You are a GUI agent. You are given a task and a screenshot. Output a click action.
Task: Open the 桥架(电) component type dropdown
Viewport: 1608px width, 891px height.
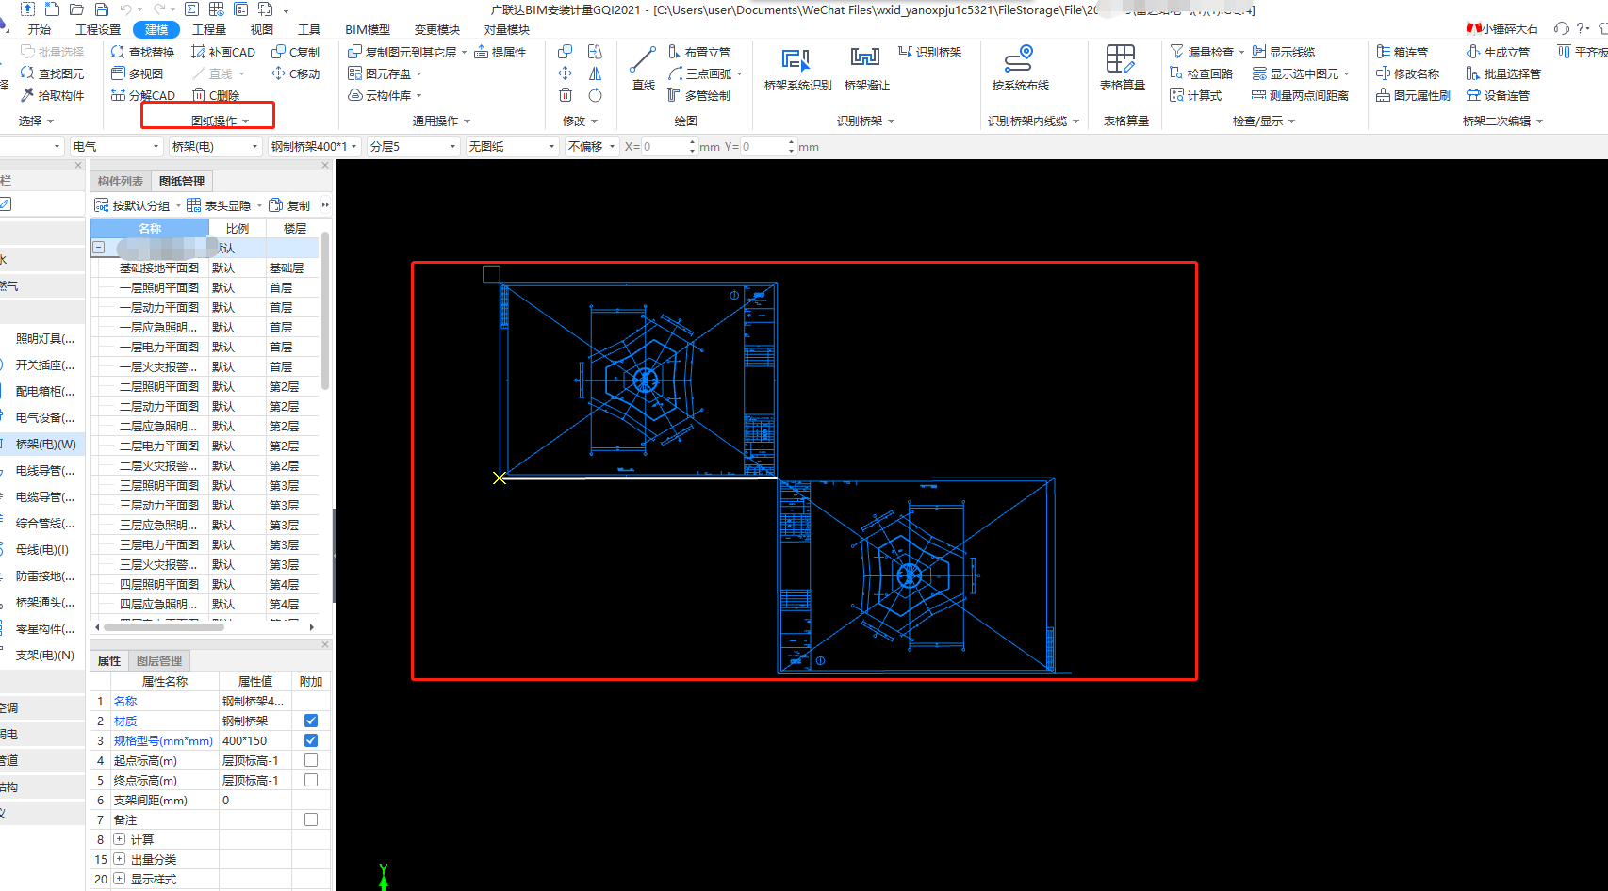click(215, 146)
